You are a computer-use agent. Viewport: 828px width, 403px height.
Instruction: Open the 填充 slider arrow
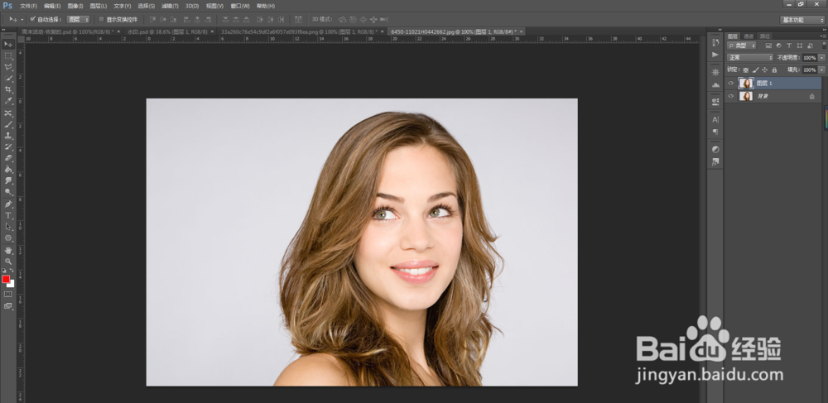(821, 70)
